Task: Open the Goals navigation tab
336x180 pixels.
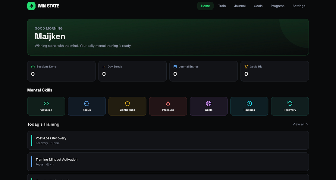Action: coord(258,6)
